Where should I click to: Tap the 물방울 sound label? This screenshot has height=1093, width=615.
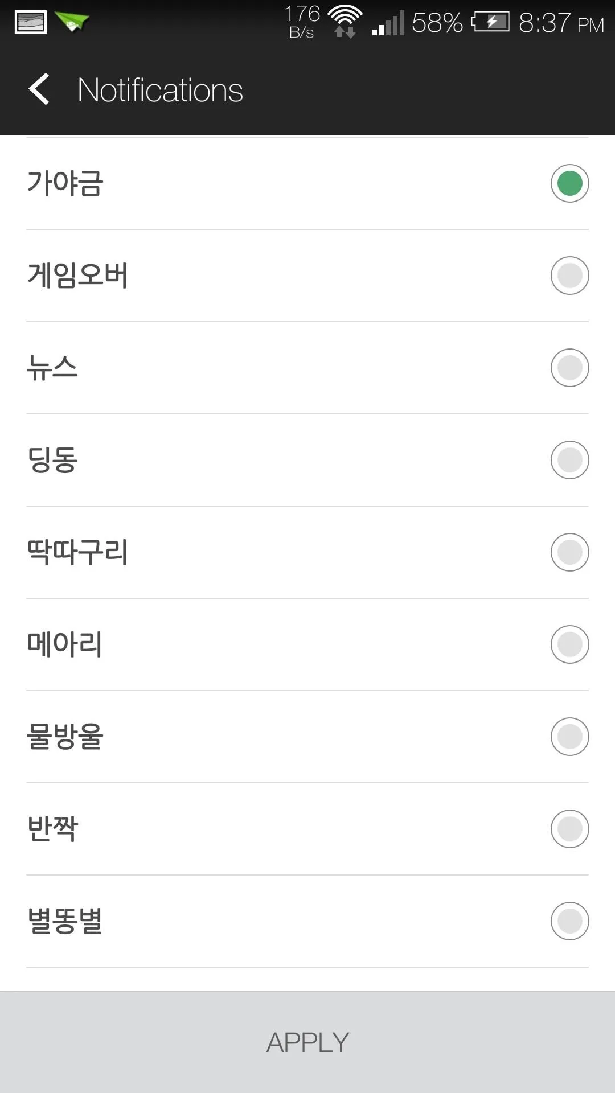coord(65,737)
